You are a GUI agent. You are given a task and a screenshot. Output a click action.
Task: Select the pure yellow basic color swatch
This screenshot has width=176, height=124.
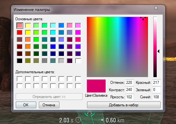[x=28, y=32]
